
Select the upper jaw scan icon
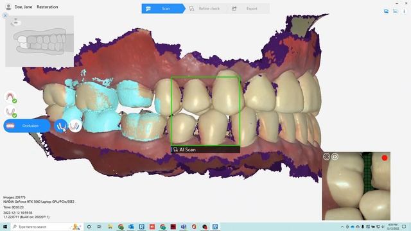[x=10, y=97]
